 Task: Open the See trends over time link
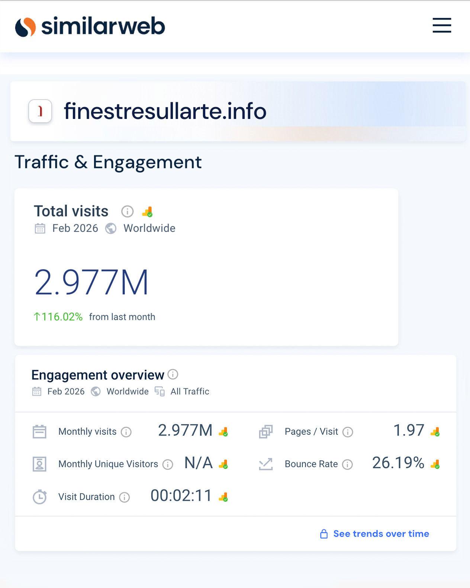(381, 534)
